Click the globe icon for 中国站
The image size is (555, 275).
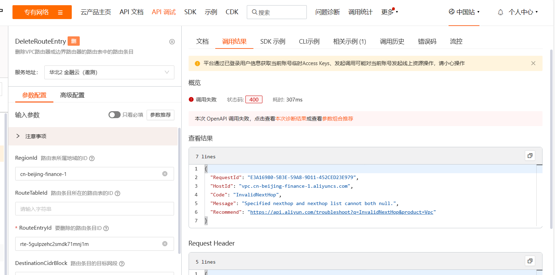coord(451,12)
